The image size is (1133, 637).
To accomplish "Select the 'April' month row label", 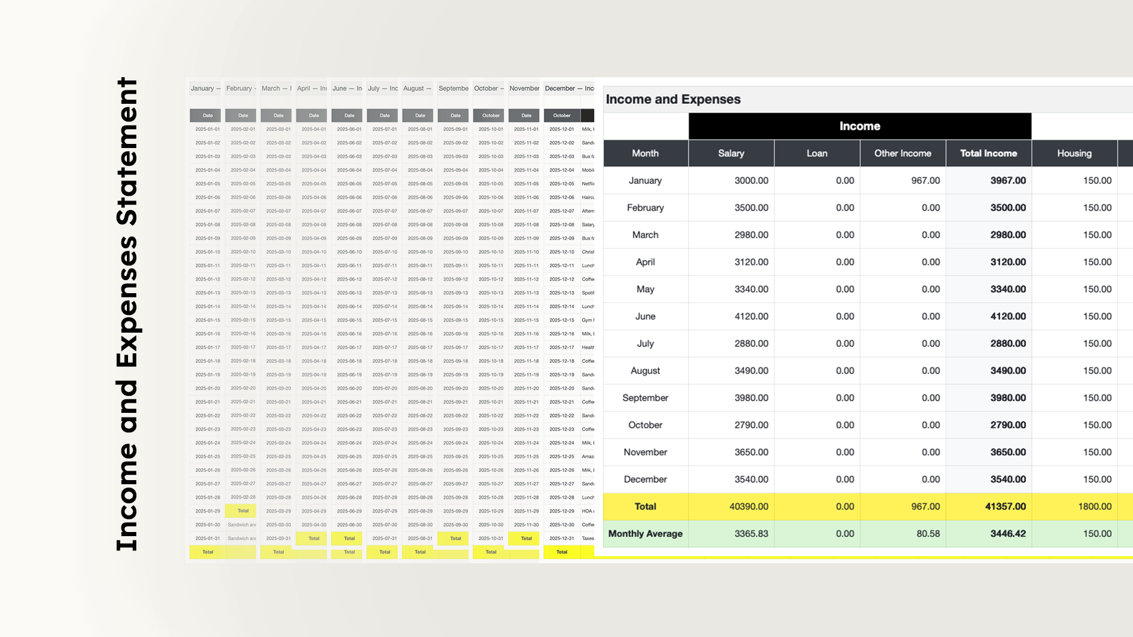I will 646,262.
